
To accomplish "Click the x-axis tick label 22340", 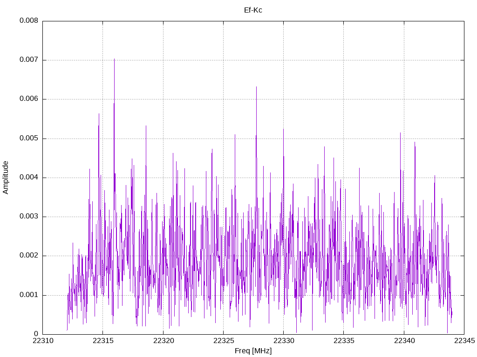I will (x=404, y=341).
